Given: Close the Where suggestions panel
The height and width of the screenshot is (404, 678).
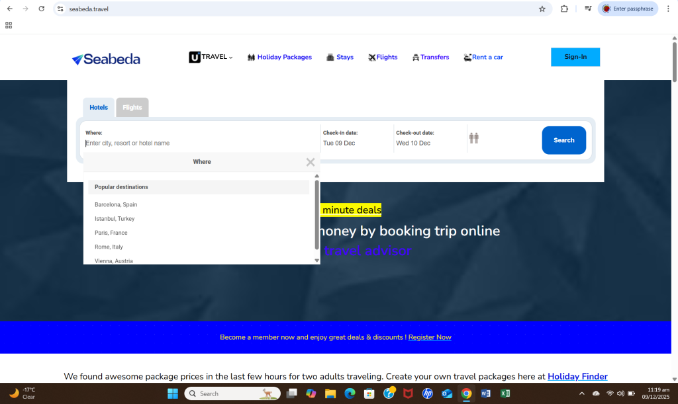Looking at the screenshot, I should (310, 161).
